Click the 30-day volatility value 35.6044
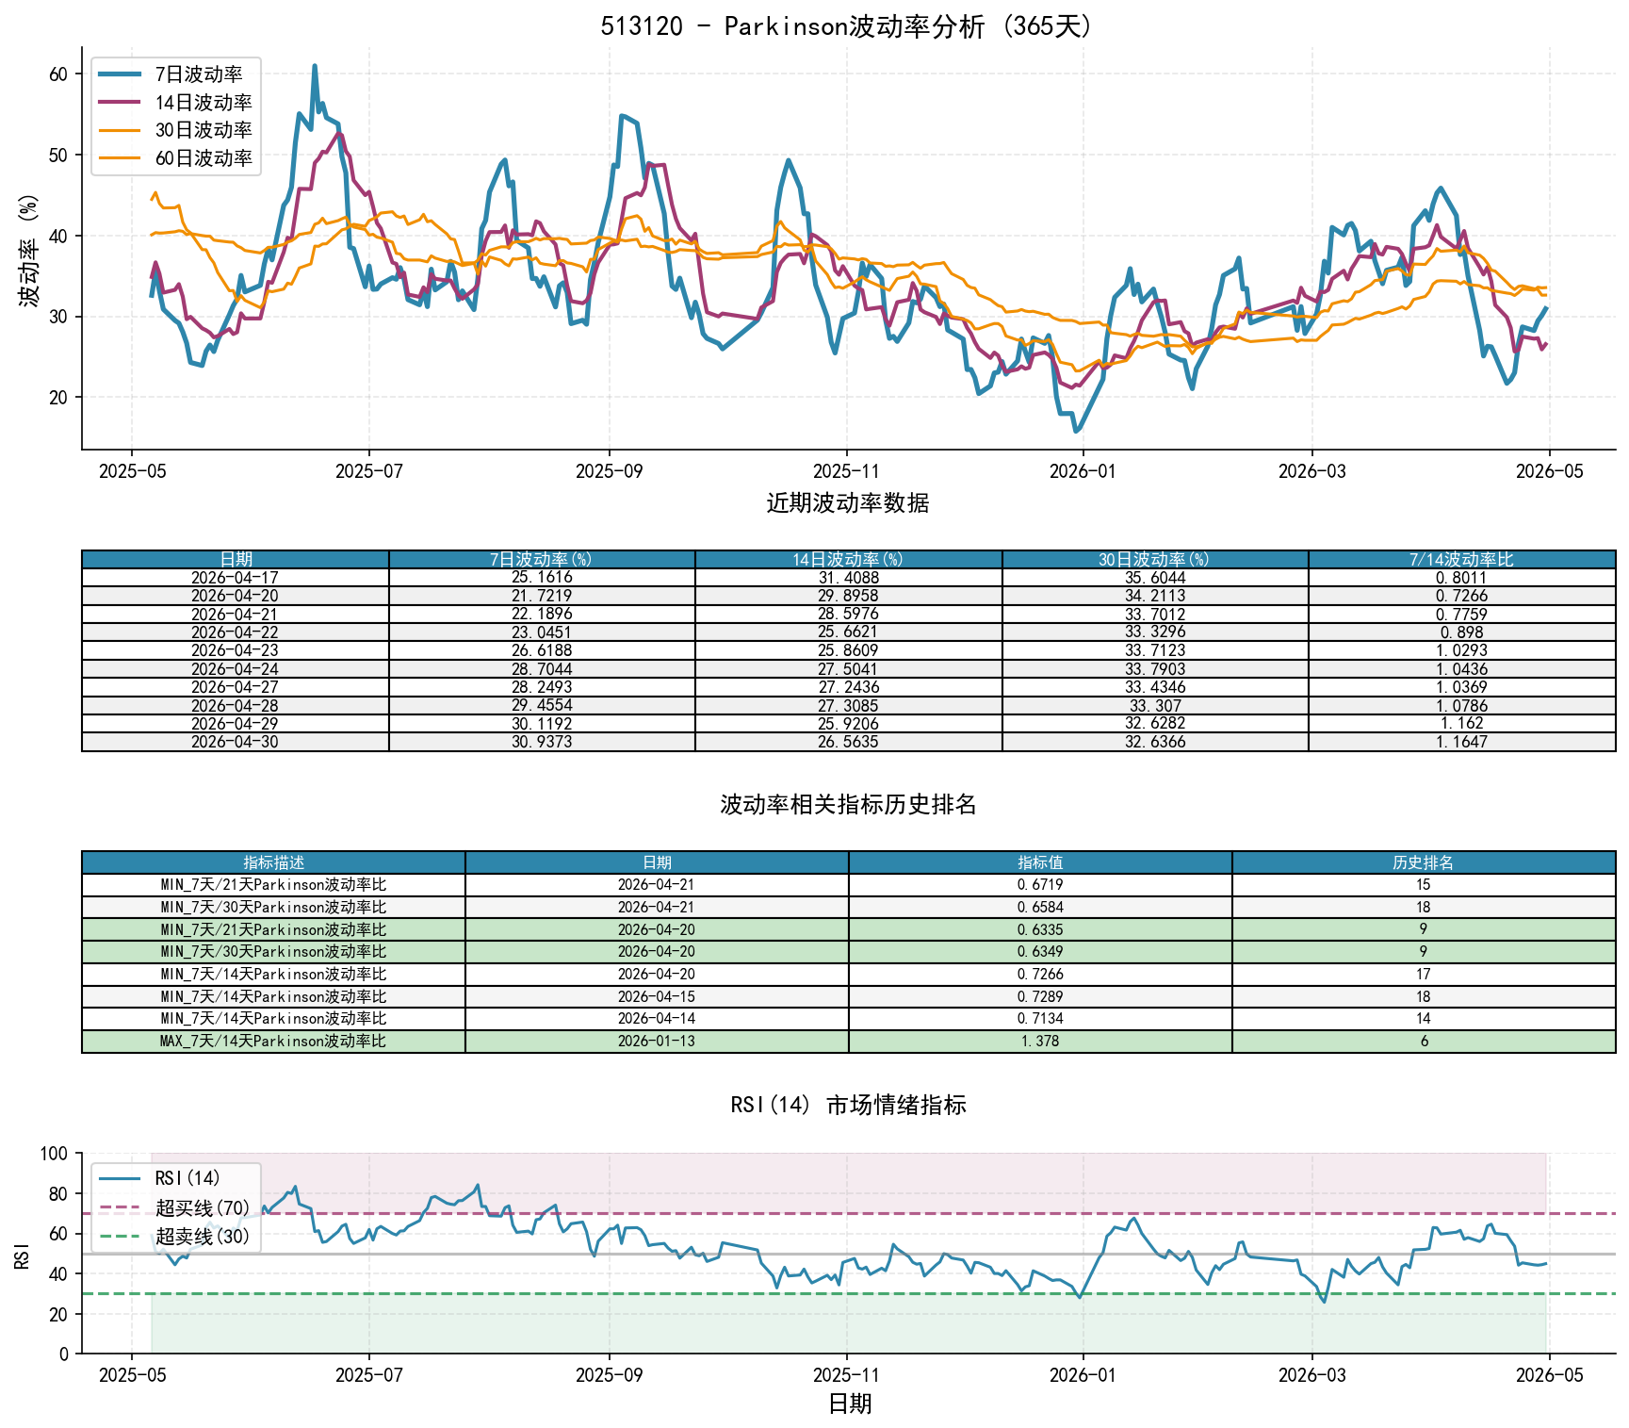 (1155, 578)
